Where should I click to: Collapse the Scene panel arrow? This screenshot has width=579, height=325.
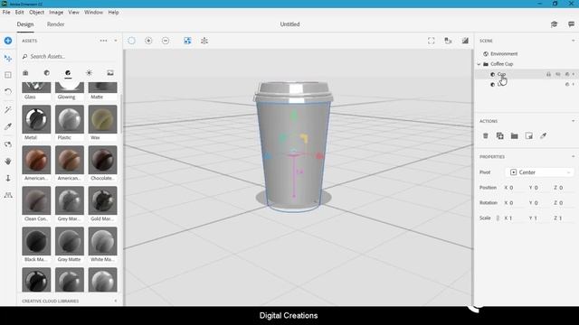click(573, 41)
